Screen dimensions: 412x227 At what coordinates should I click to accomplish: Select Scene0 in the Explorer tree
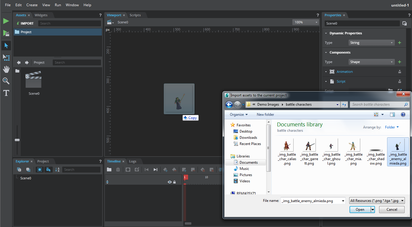point(26,178)
